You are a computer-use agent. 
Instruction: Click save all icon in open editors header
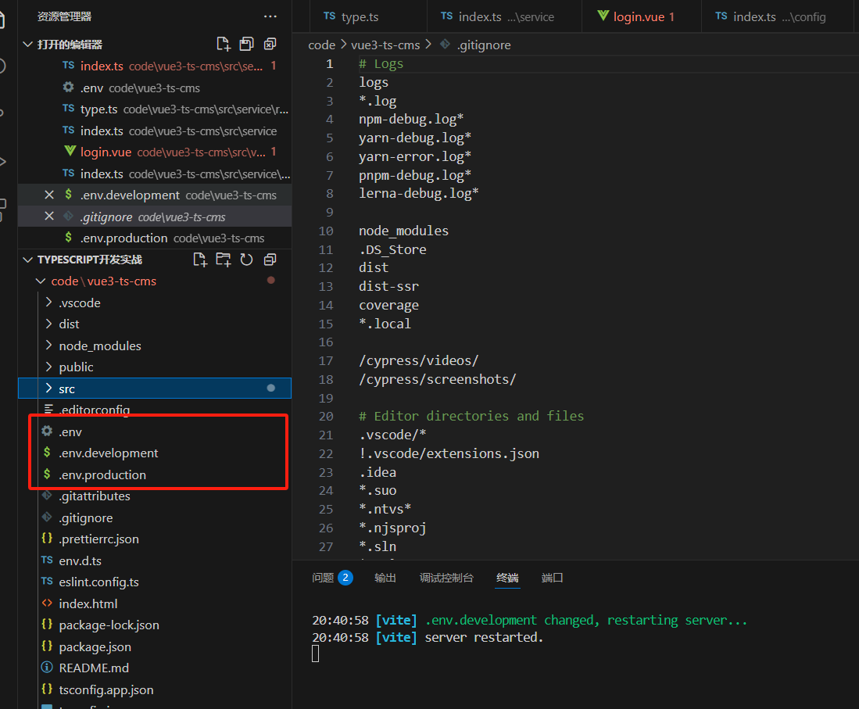click(x=246, y=44)
